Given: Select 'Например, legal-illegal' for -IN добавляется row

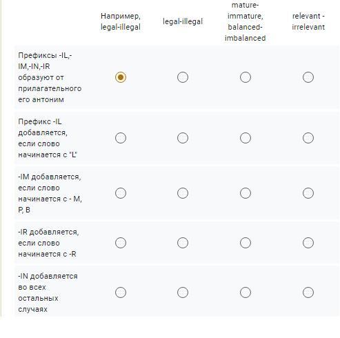Looking at the screenshot, I should click(121, 292).
